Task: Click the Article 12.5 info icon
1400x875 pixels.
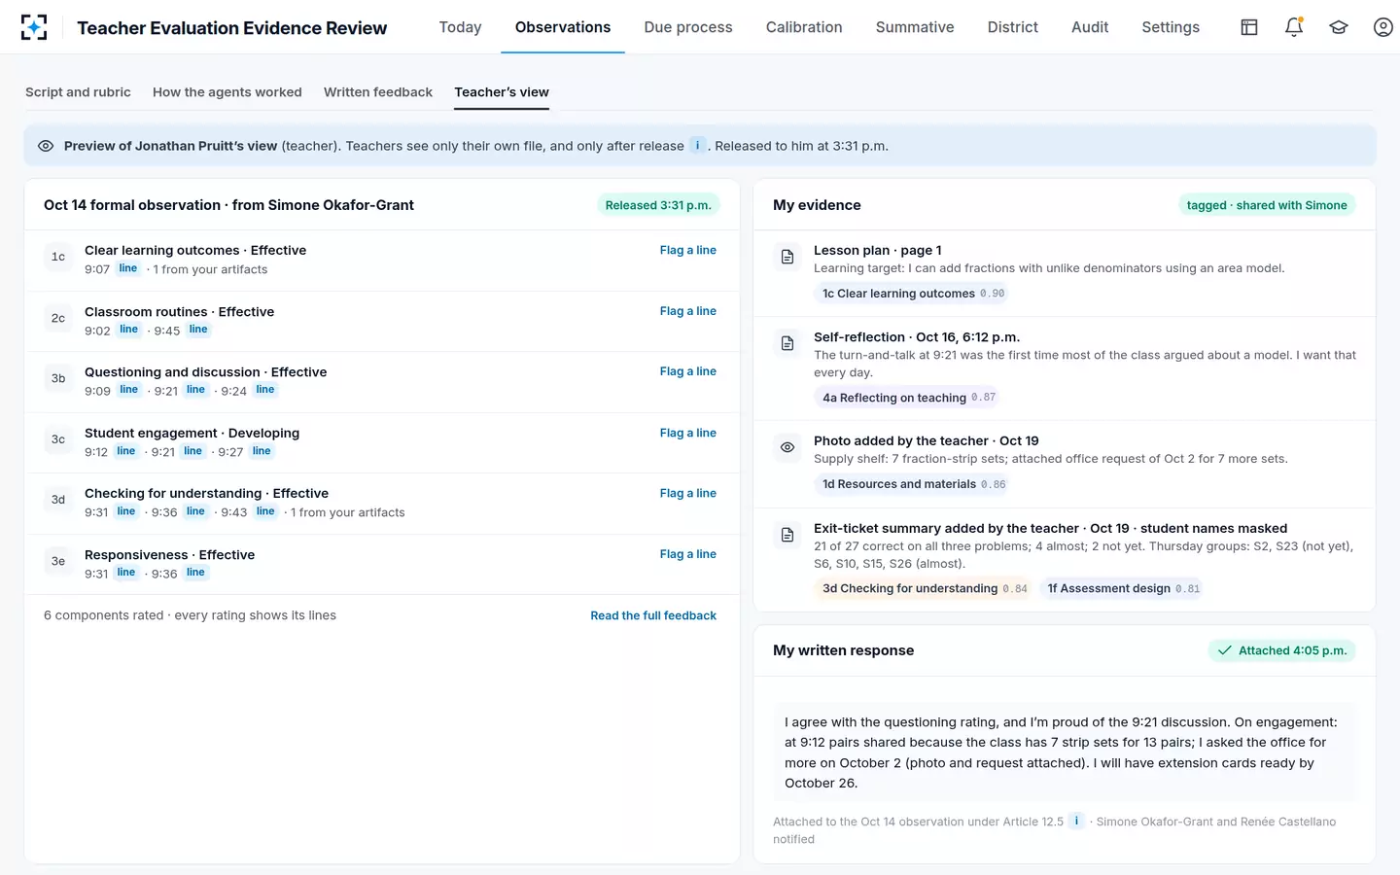Action: pos(1076,821)
